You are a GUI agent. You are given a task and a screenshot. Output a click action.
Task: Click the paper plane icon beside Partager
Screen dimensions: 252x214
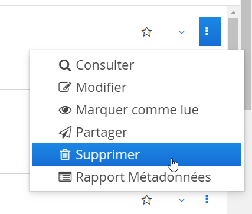coord(65,132)
